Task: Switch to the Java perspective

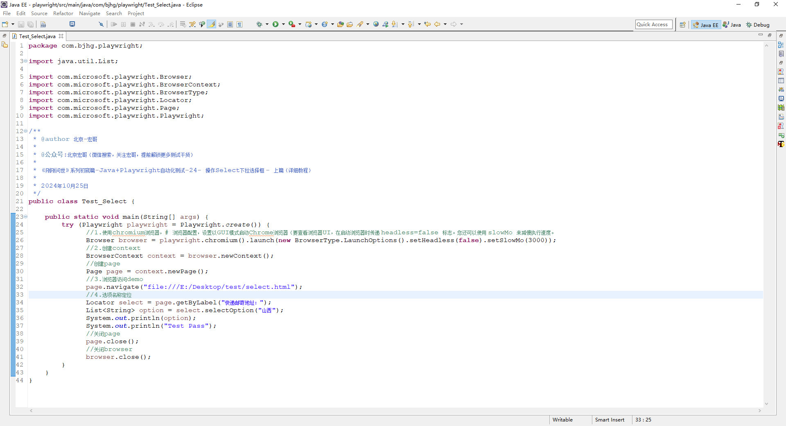Action: tap(732, 25)
